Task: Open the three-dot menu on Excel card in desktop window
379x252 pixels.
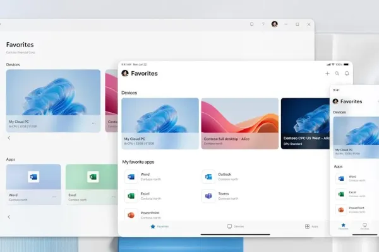Action: coord(113,197)
